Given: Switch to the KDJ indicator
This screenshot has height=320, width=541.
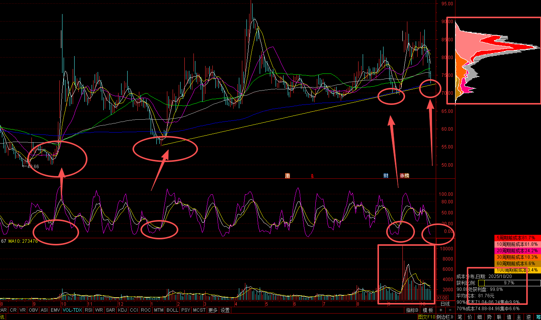Looking at the screenshot, I should click(x=123, y=310).
